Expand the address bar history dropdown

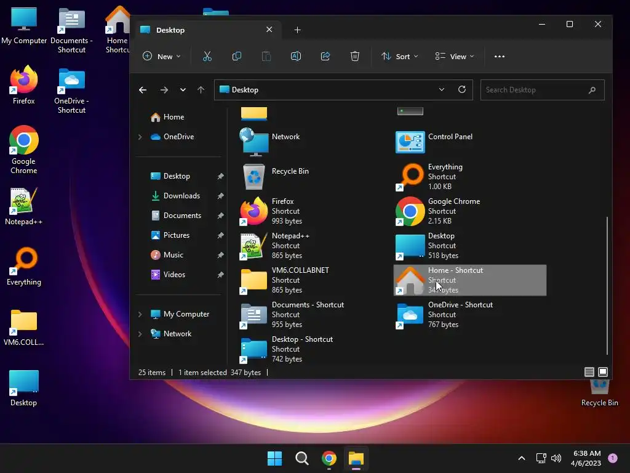point(442,89)
